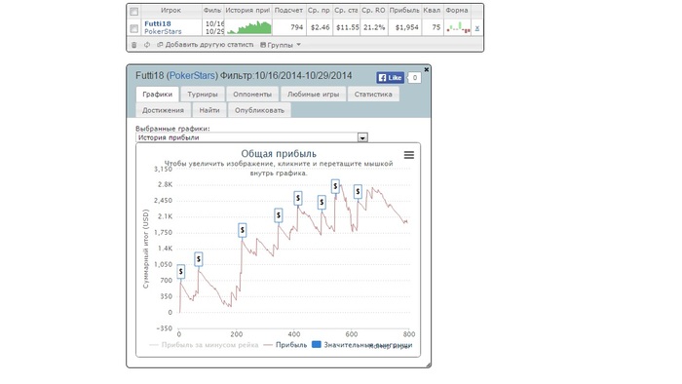Click the История прибыли selection field
Screen dimensions: 682x384
tap(251, 137)
